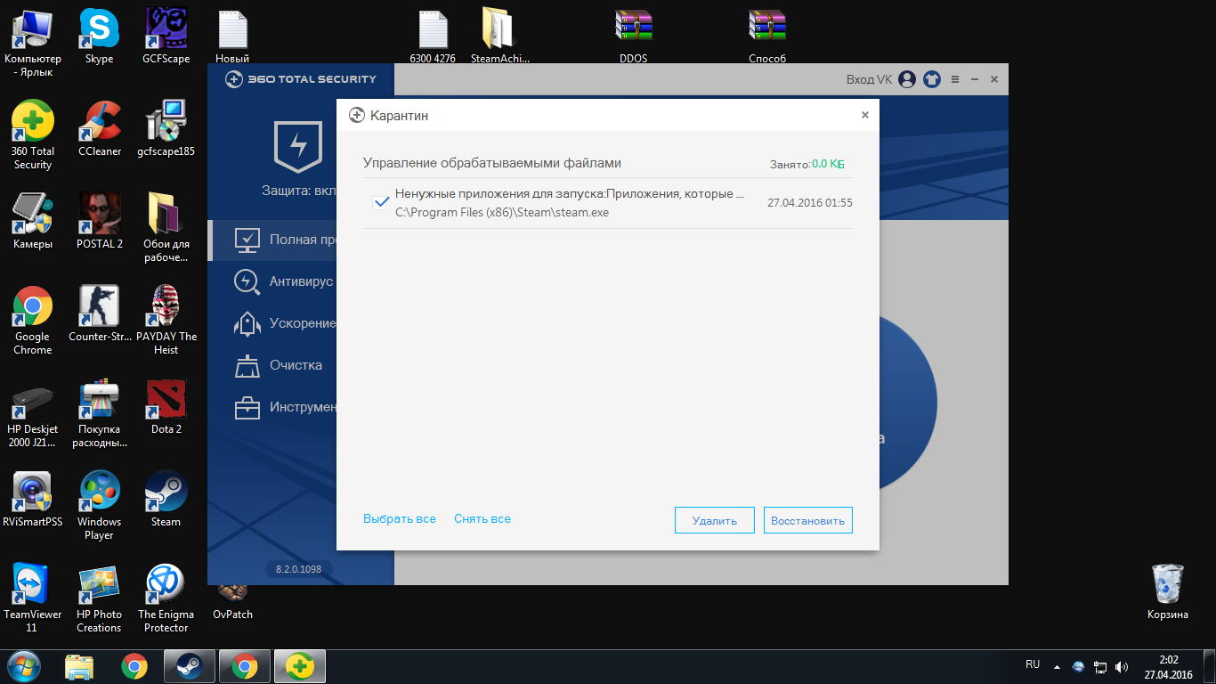Switch to Steam via its taskbar button
Image resolution: width=1216 pixels, height=684 pixels.
coord(190,666)
